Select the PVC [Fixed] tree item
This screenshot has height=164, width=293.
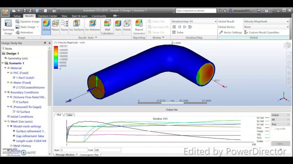click(21, 73)
